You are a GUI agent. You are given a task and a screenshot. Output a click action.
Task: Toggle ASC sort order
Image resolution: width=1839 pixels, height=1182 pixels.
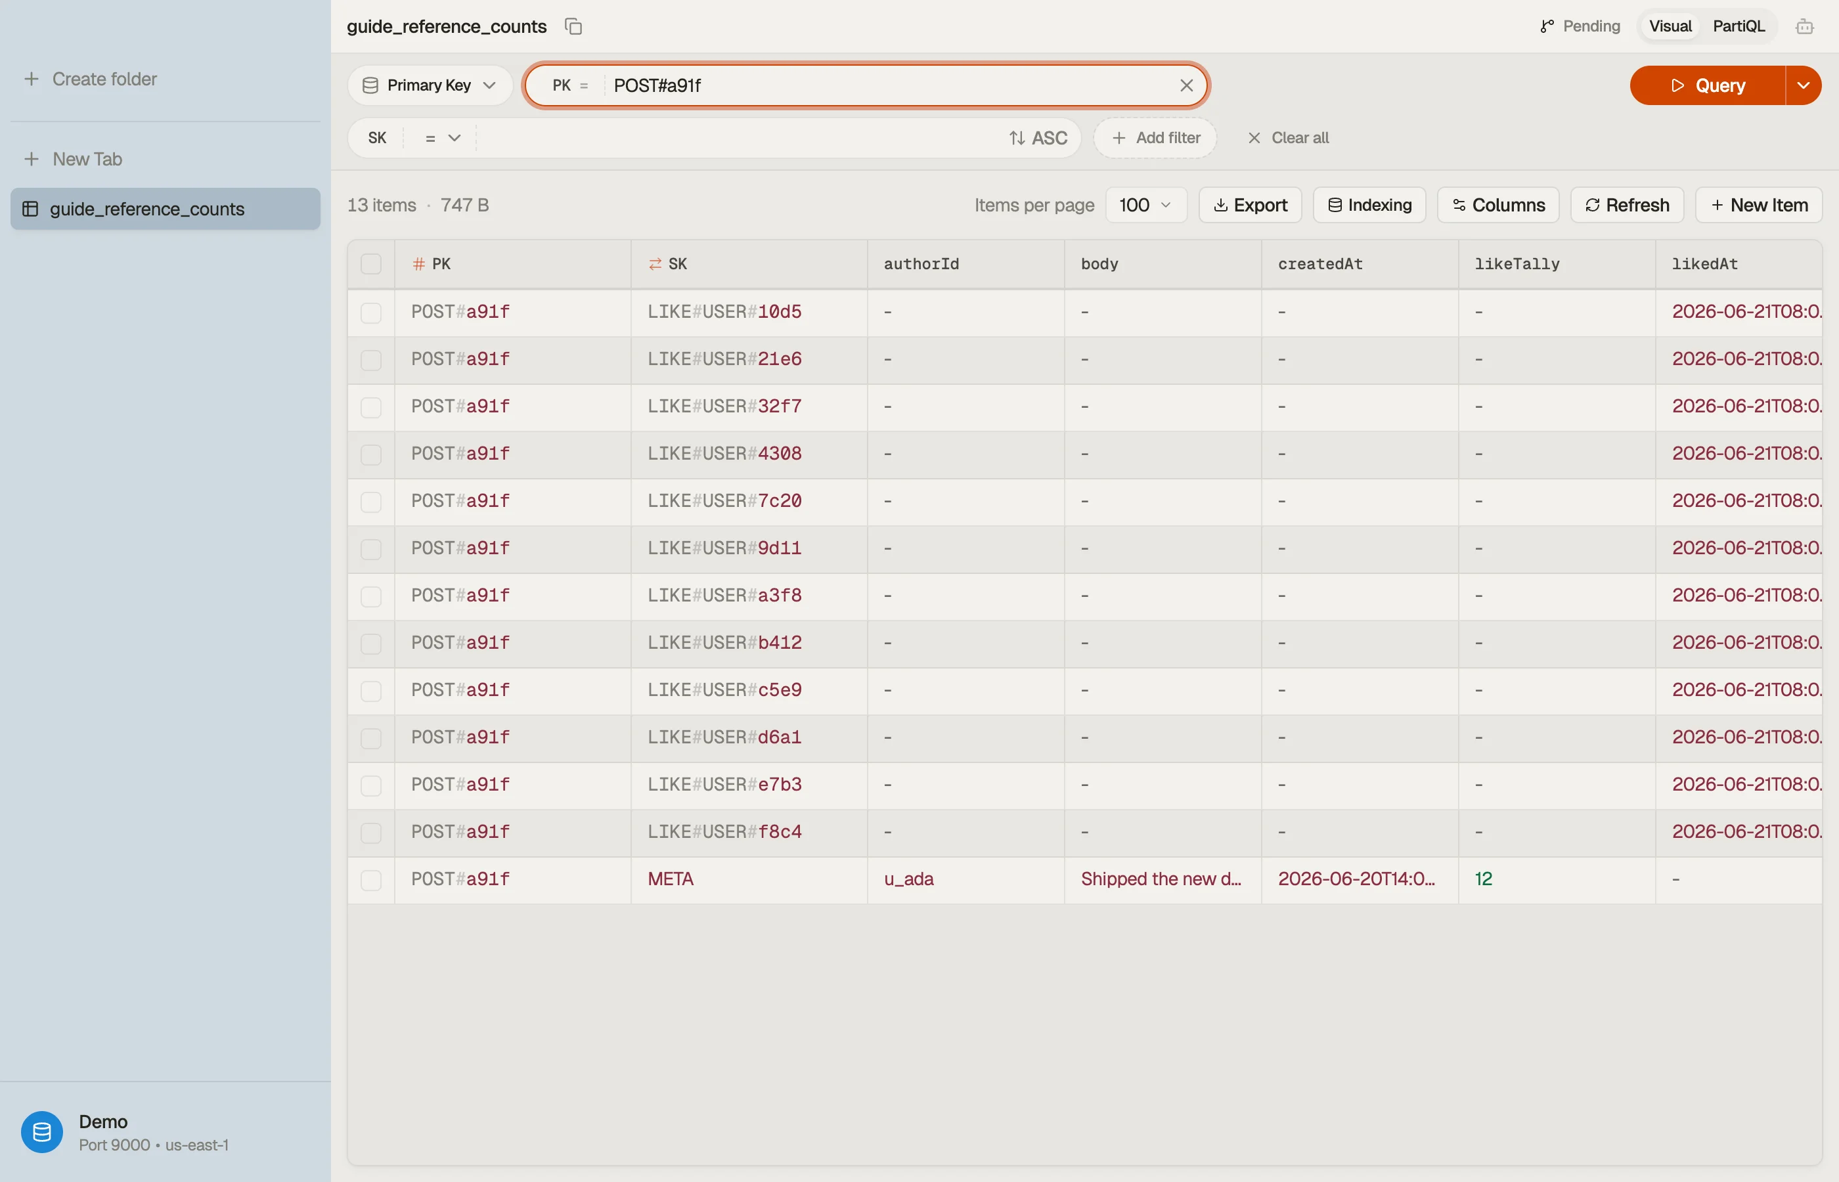[1038, 138]
